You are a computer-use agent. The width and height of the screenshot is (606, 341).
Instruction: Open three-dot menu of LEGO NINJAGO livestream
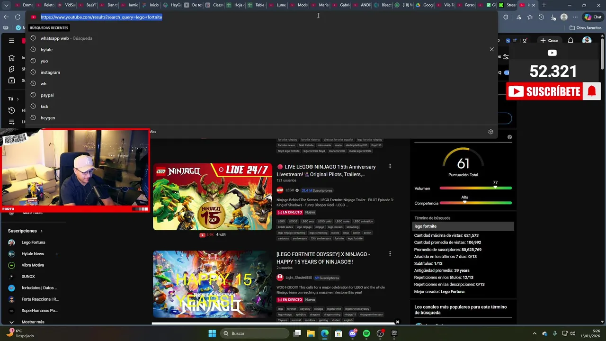pyautogui.click(x=390, y=166)
